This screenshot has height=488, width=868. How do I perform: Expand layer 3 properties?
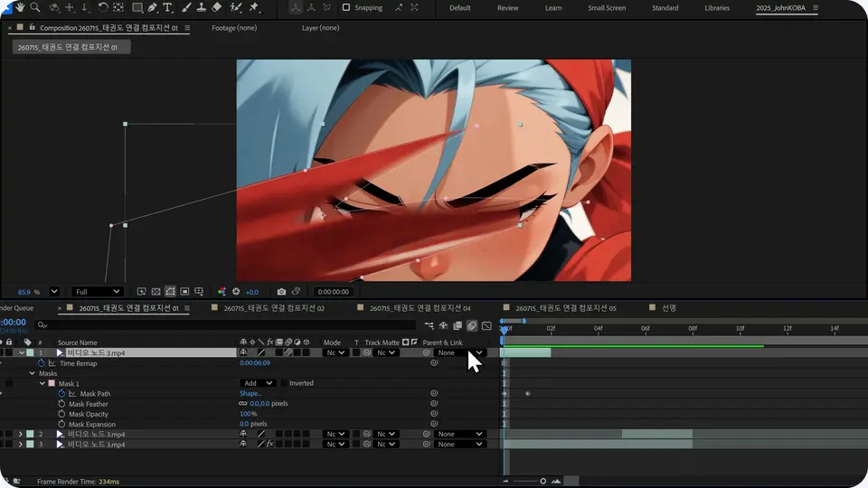click(x=21, y=444)
